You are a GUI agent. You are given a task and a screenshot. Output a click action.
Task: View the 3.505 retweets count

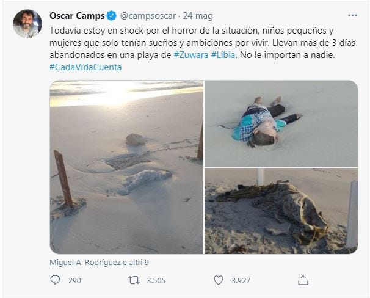click(156, 280)
